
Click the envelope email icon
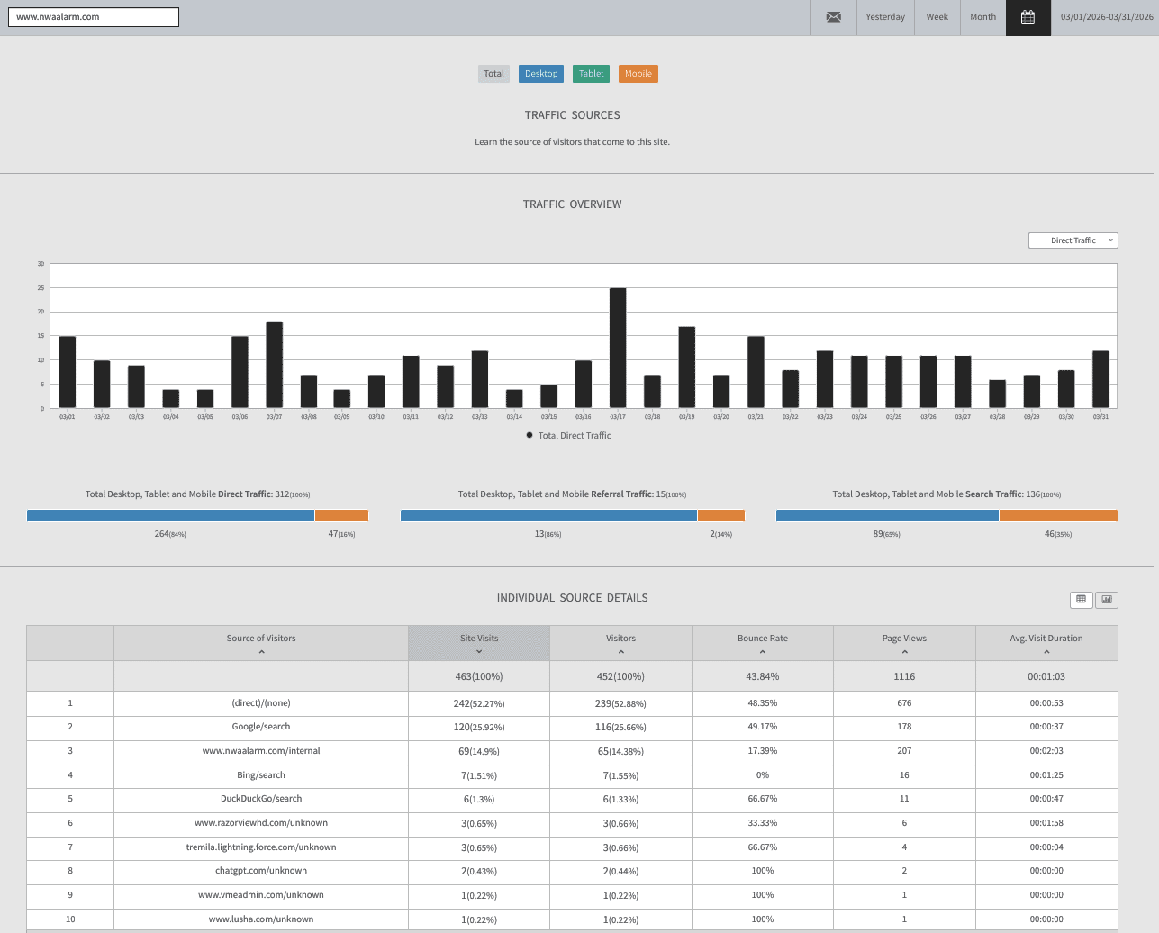coord(834,17)
